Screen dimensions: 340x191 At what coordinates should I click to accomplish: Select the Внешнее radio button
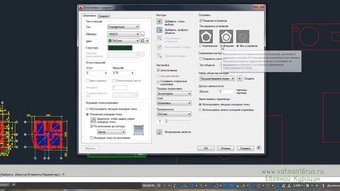221,46
